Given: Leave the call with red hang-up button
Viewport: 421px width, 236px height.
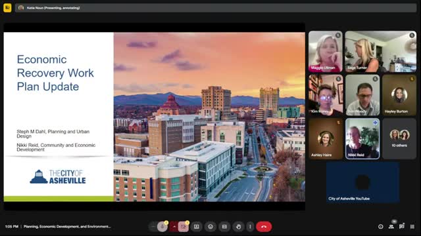Looking at the screenshot, I should point(264,227).
